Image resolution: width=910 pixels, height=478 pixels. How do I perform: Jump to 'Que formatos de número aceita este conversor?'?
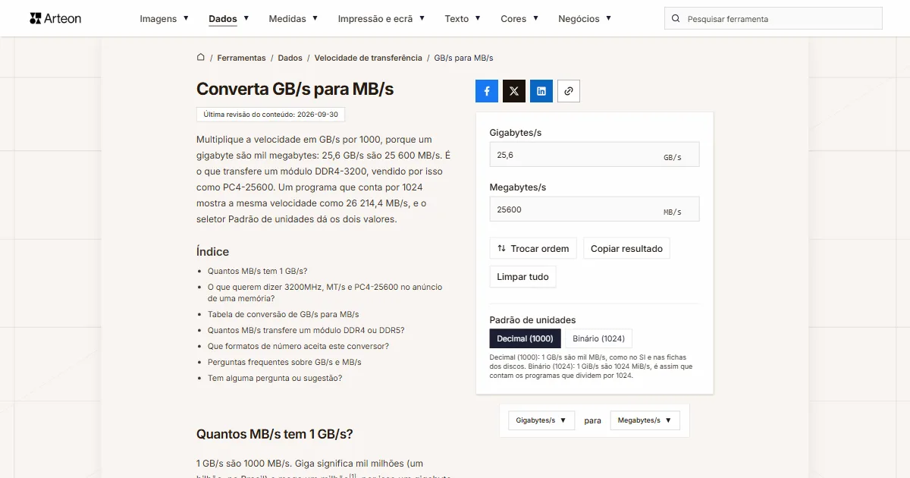point(298,346)
